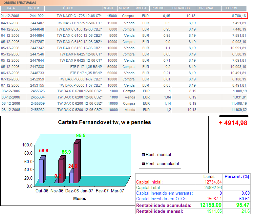Open order number 2455932

[37, 110]
